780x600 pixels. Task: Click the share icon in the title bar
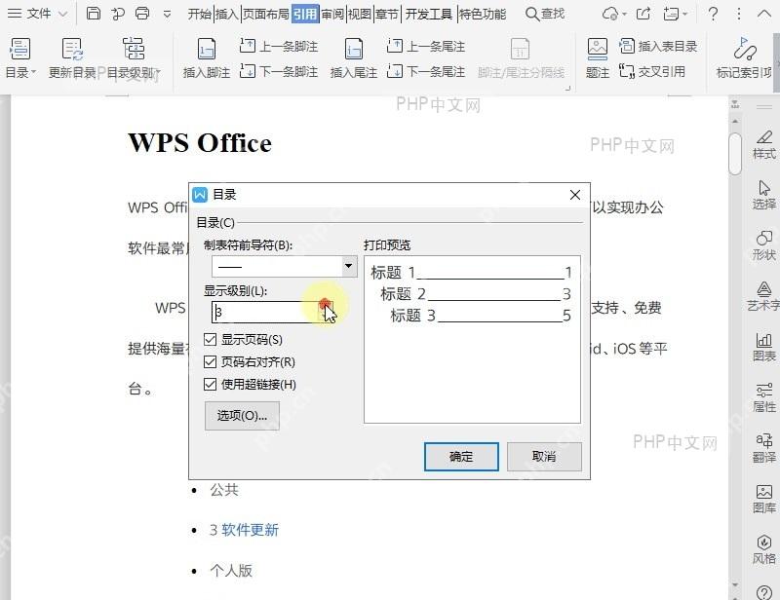click(x=643, y=14)
